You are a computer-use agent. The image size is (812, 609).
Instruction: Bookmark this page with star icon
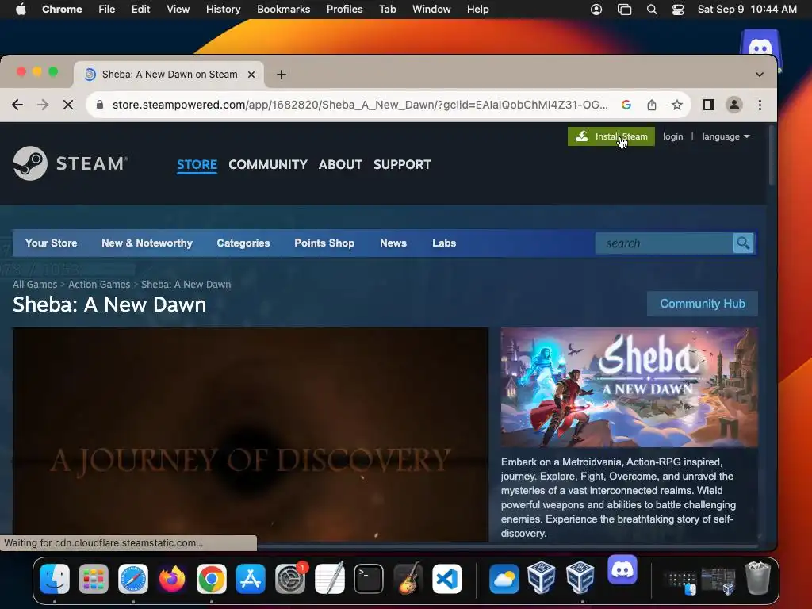coord(677,105)
